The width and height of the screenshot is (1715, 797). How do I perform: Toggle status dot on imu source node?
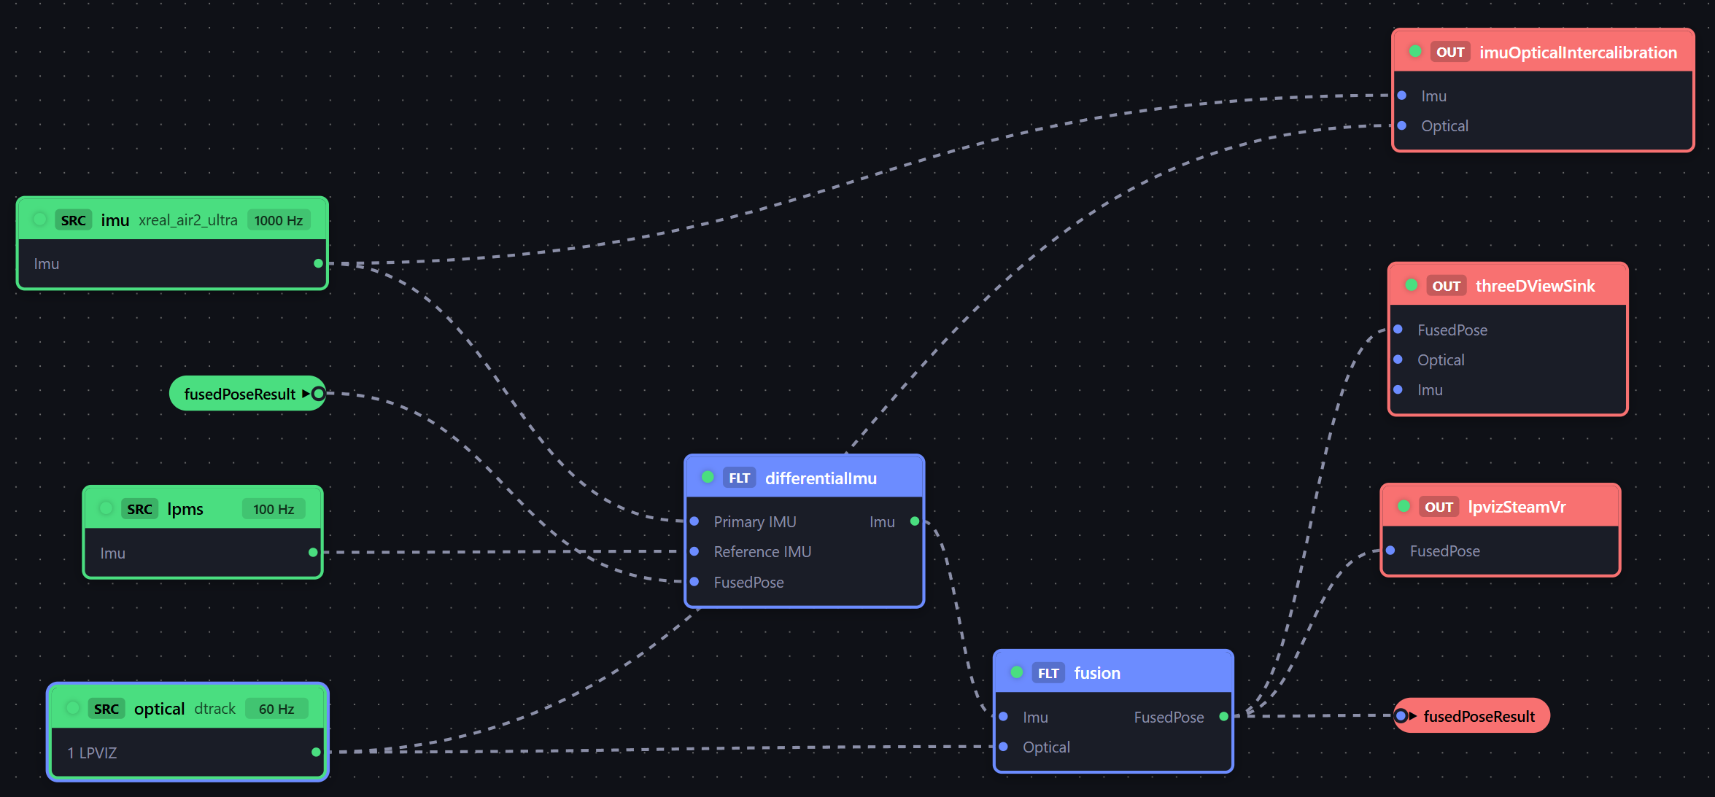point(40,219)
